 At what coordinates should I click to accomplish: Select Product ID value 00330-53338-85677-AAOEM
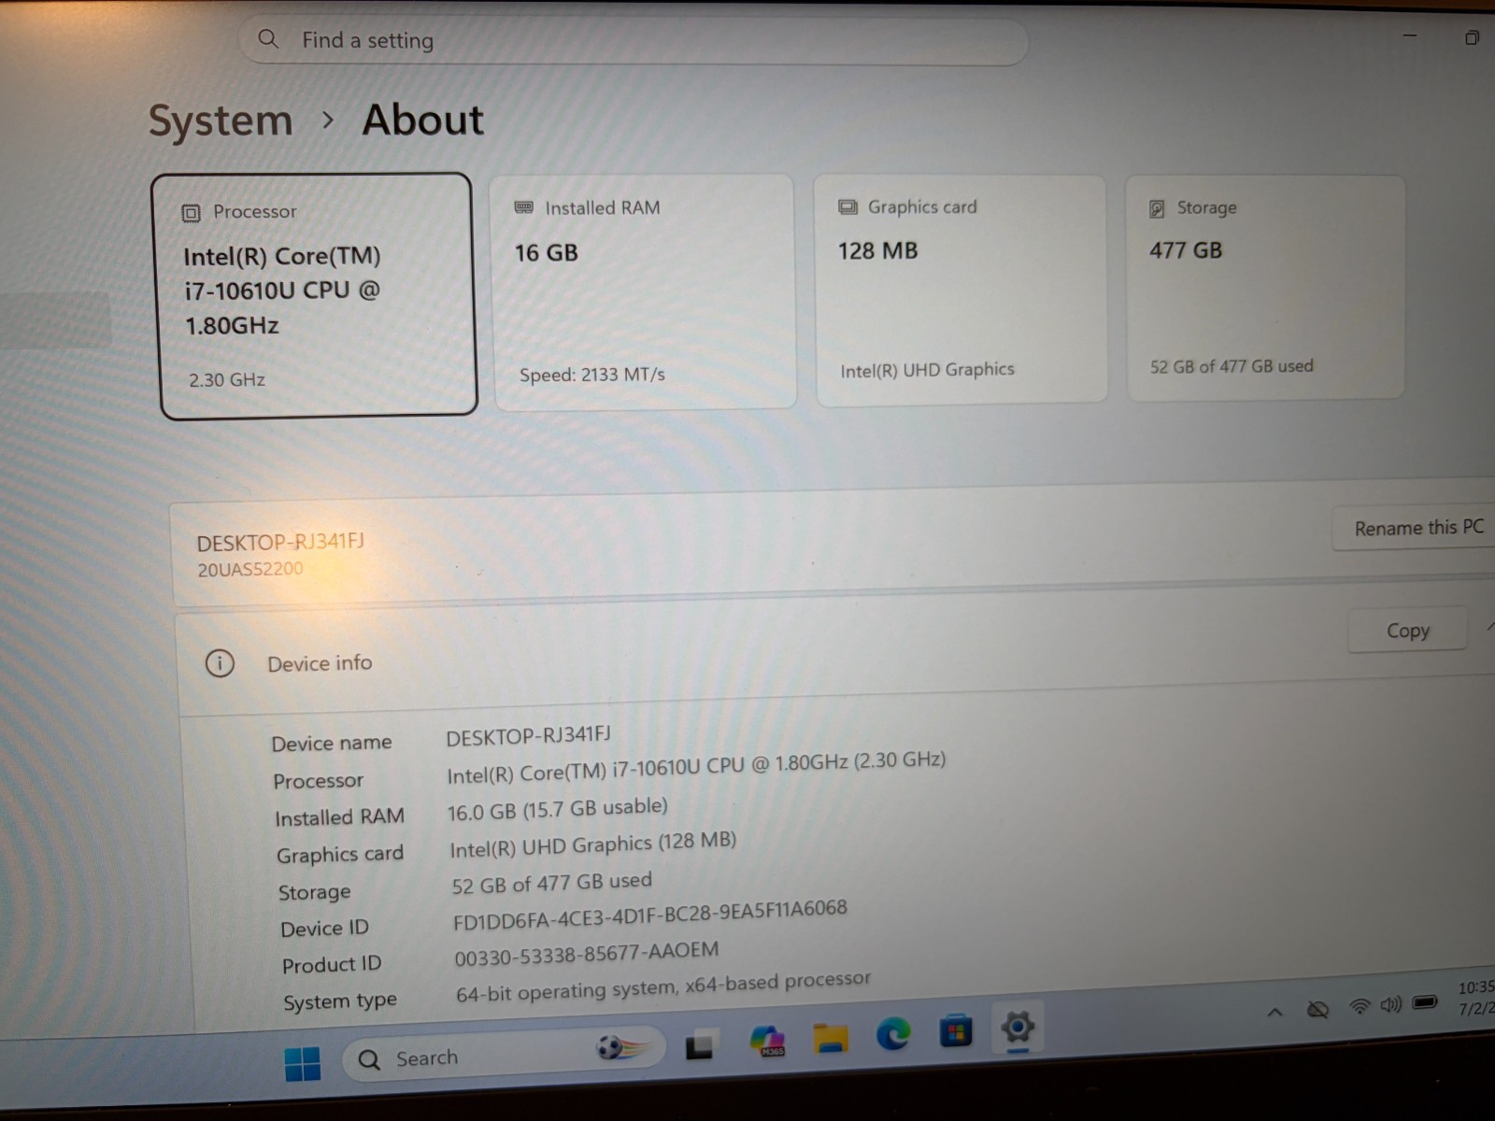pyautogui.click(x=587, y=954)
